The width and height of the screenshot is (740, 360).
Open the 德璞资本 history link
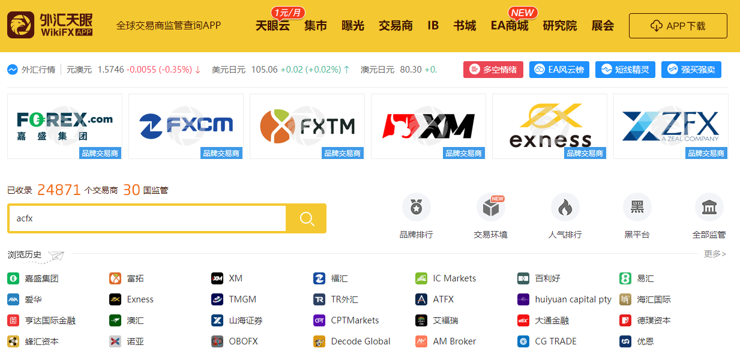(654, 320)
